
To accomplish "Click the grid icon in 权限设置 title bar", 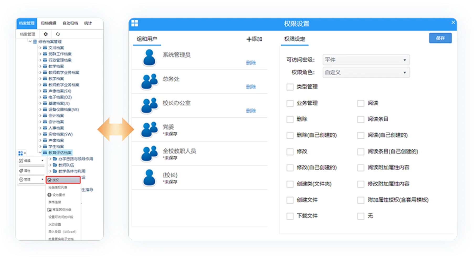I will click(135, 23).
